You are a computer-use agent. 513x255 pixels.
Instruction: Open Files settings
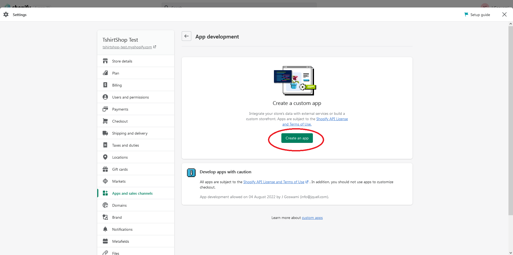point(136,251)
